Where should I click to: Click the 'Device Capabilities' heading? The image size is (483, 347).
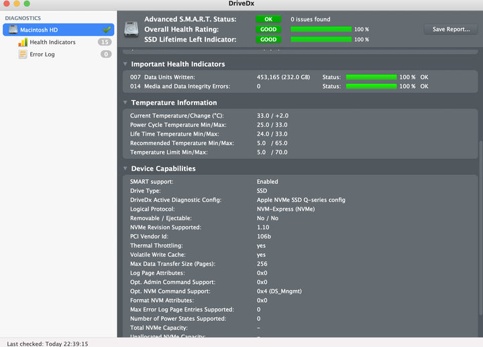tap(163, 168)
